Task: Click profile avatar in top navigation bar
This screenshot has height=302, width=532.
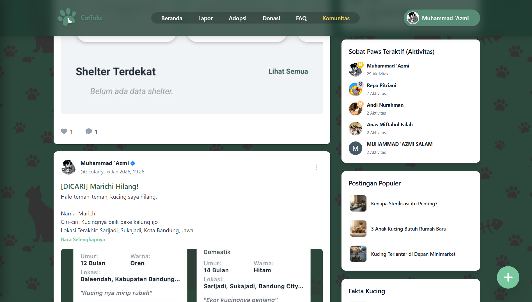Action: click(x=412, y=18)
